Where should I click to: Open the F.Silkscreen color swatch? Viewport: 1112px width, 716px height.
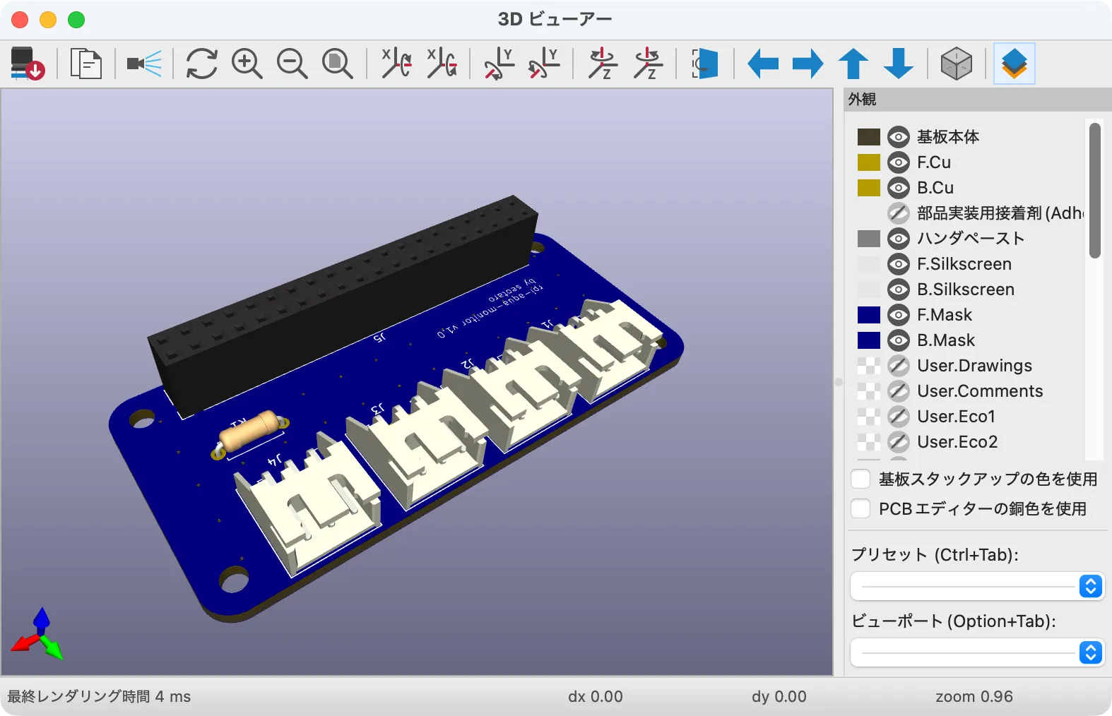tap(868, 264)
